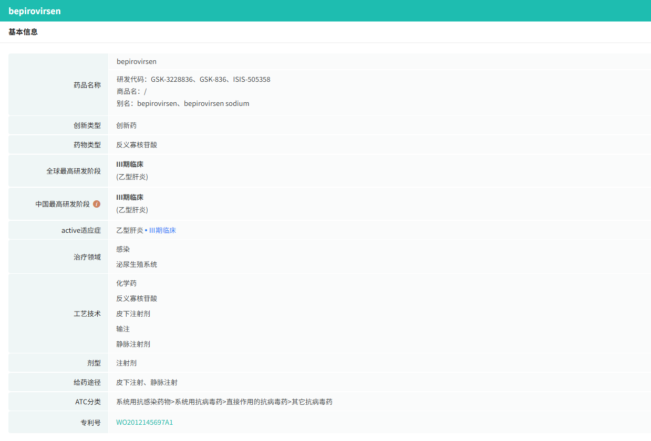This screenshot has height=441, width=651.
Task: Click 化学药 in the 工艺技术 list
Action: click(127, 283)
